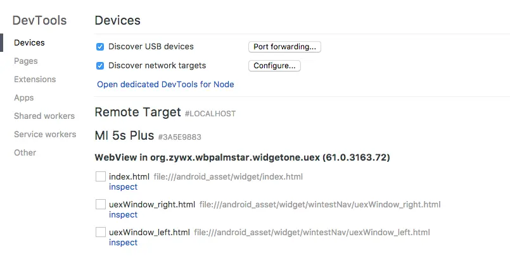Click the DevTools title
Image resolution: width=510 pixels, height=270 pixels.
point(40,20)
